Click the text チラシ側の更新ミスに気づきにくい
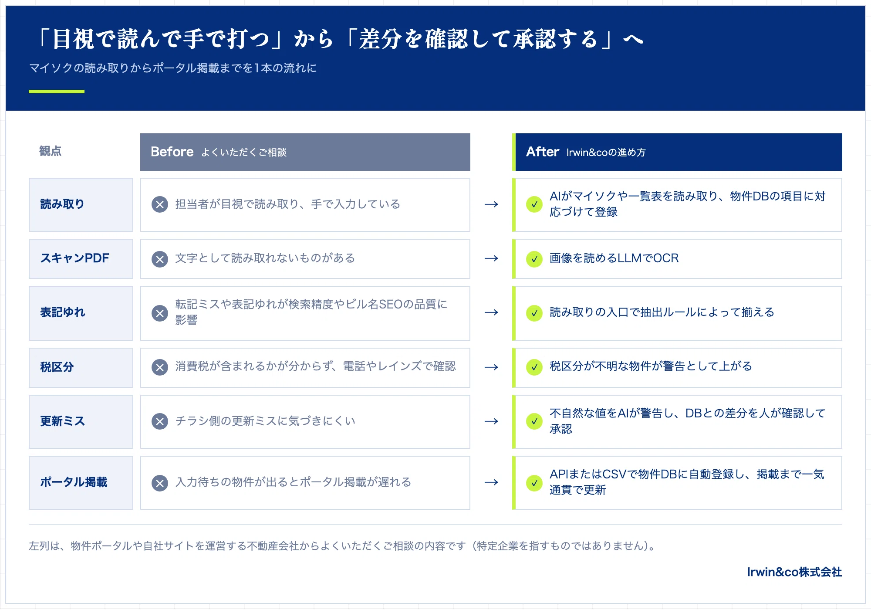The width and height of the screenshot is (871, 610). point(265,421)
